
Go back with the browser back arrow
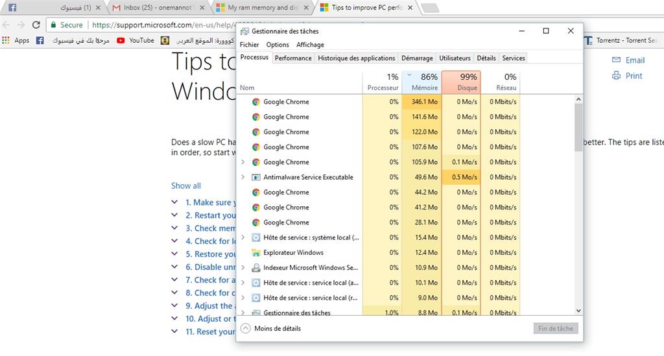pos(6,25)
